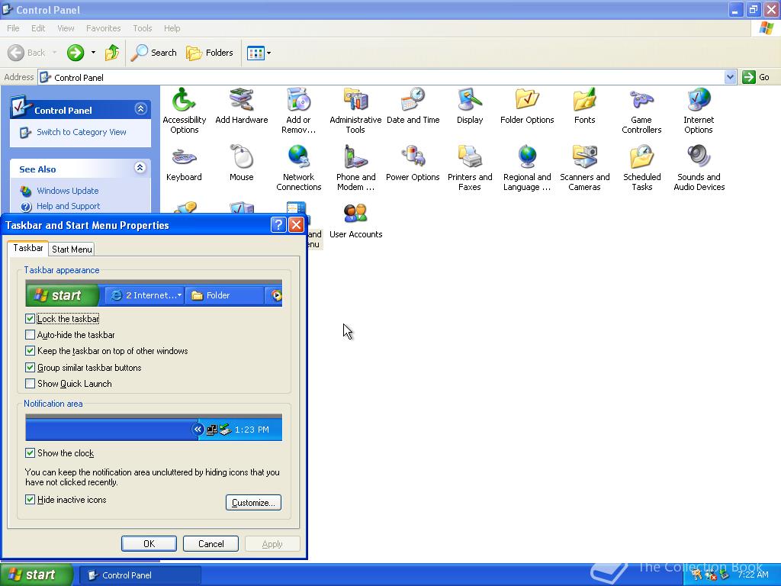This screenshot has height=586, width=781.
Task: Open Game Controllers icon
Action: [x=641, y=111]
